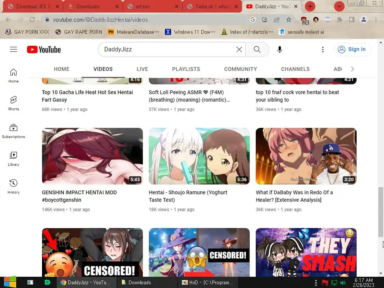Image resolution: width=384 pixels, height=288 pixels.
Task: Open the channel CHANNELS tab
Action: [295, 69]
